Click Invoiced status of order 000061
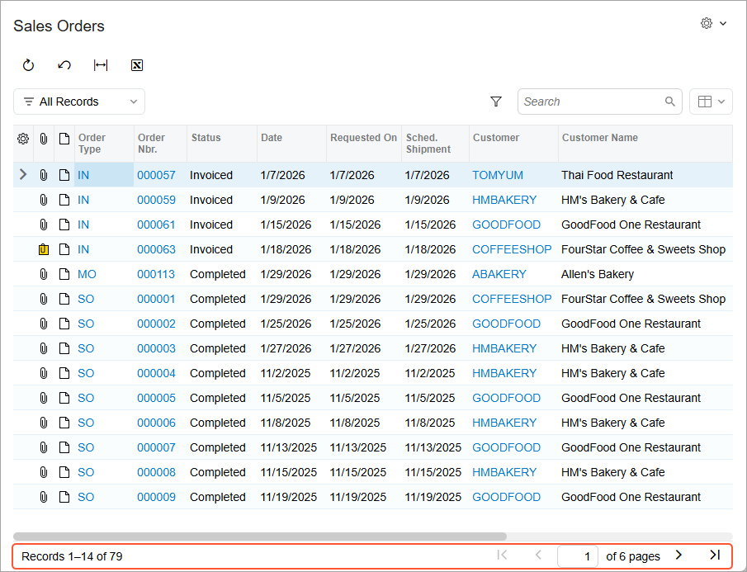Image resolution: width=747 pixels, height=572 pixels. pos(211,225)
